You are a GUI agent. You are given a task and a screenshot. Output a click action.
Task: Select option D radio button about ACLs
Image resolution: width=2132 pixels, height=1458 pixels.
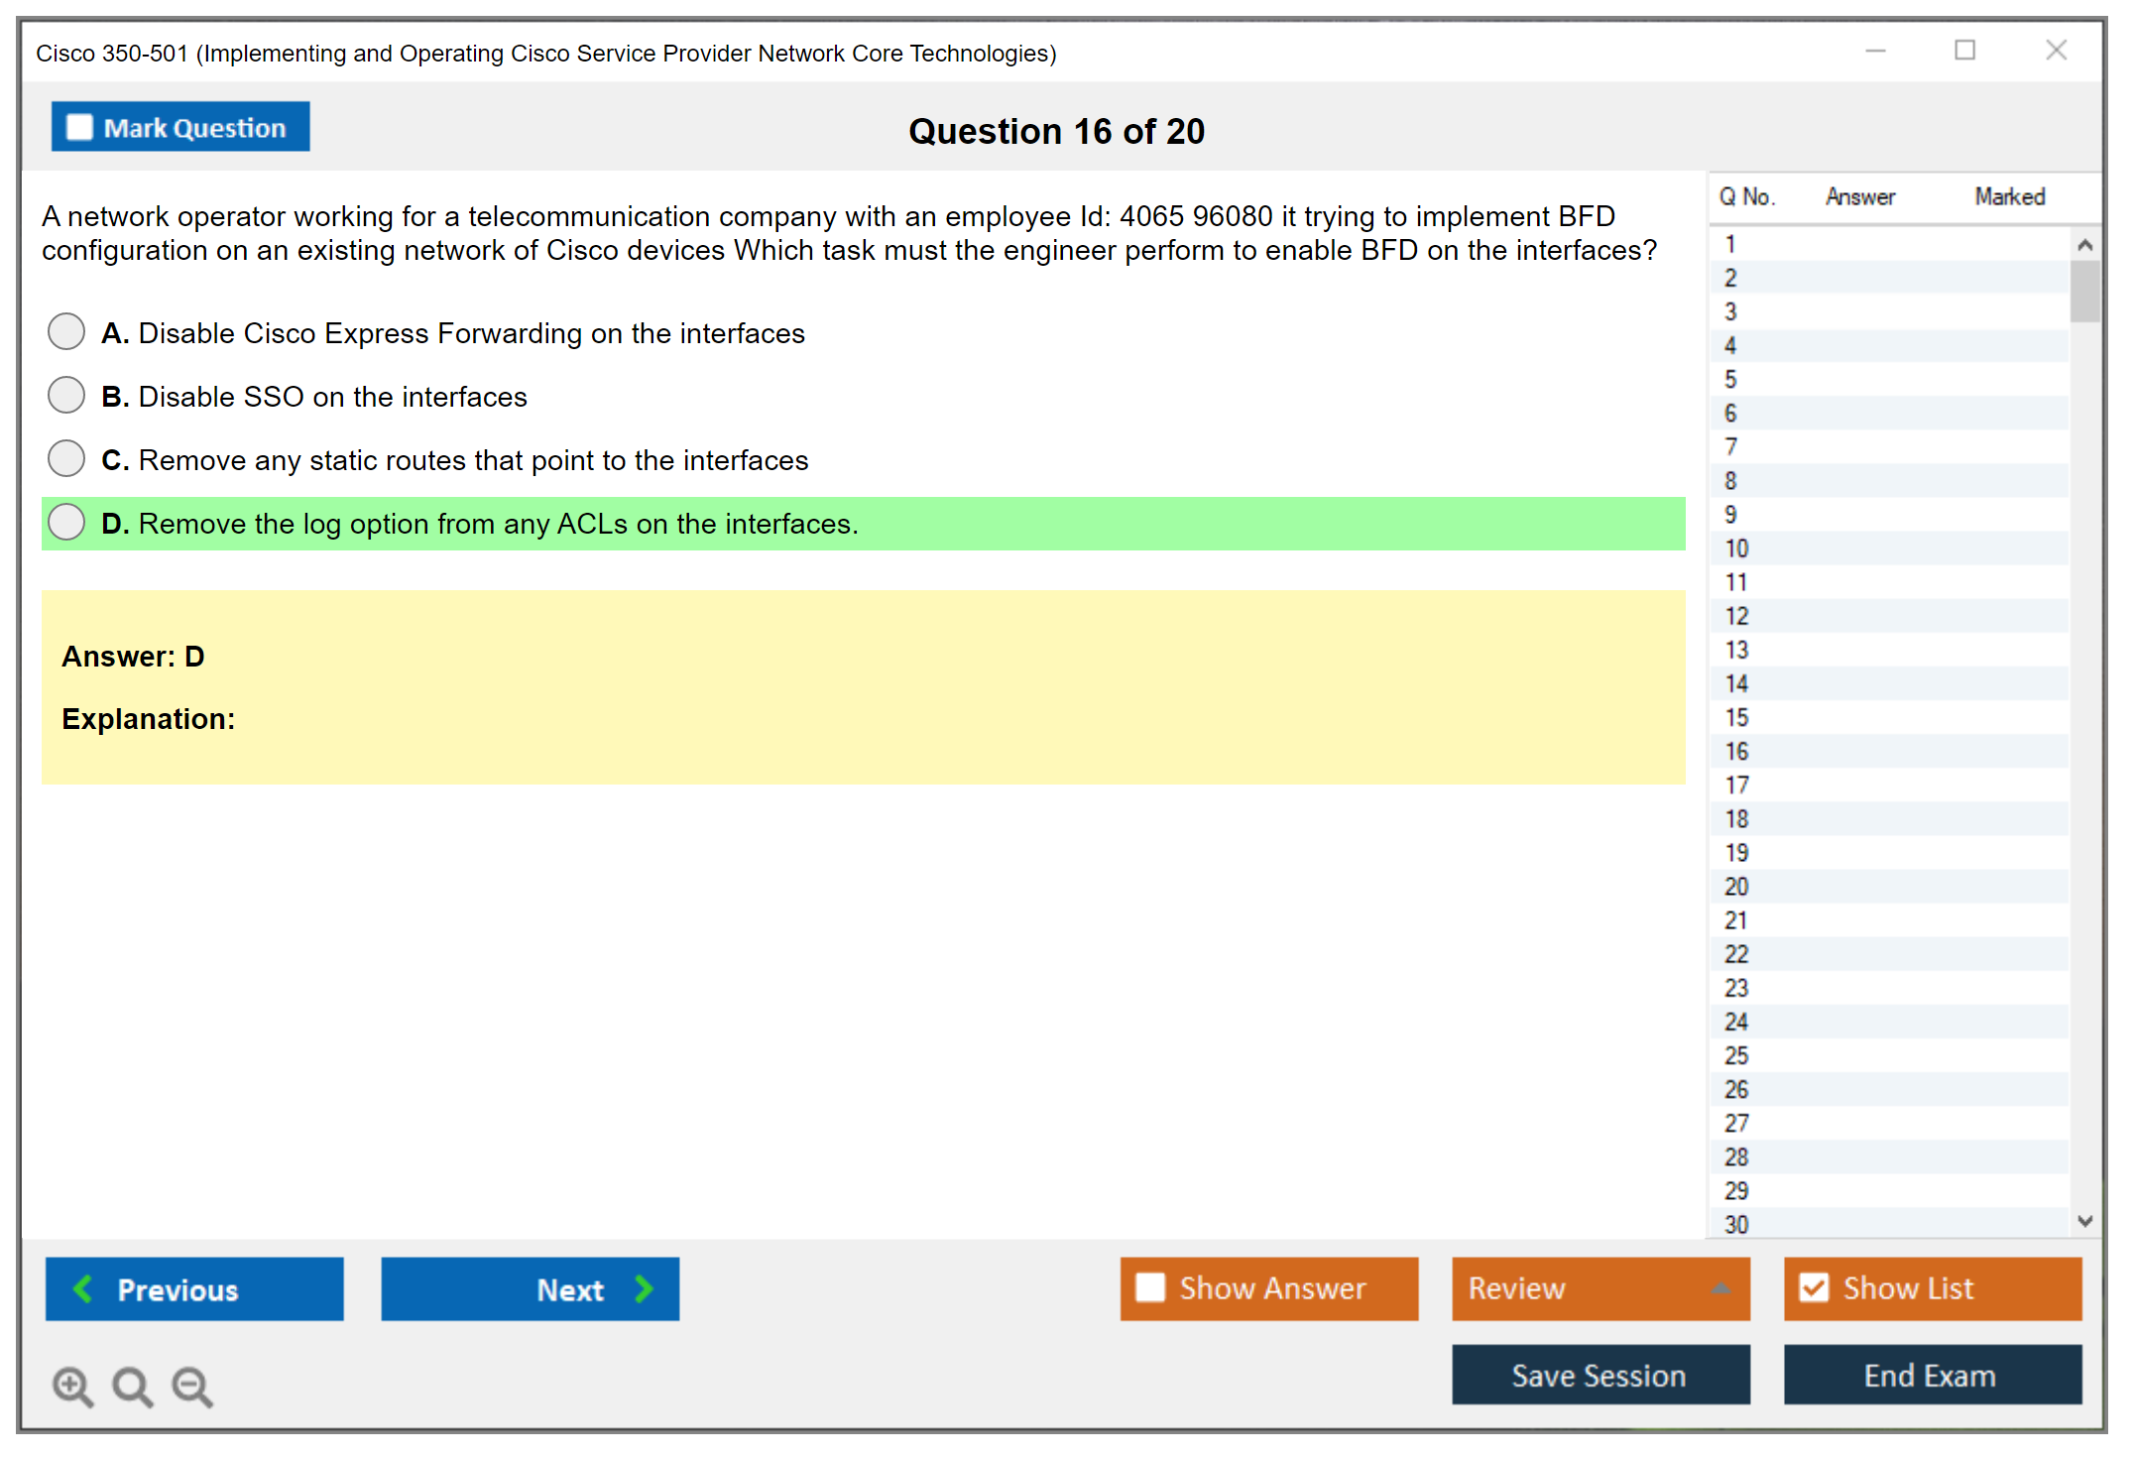coord(66,523)
